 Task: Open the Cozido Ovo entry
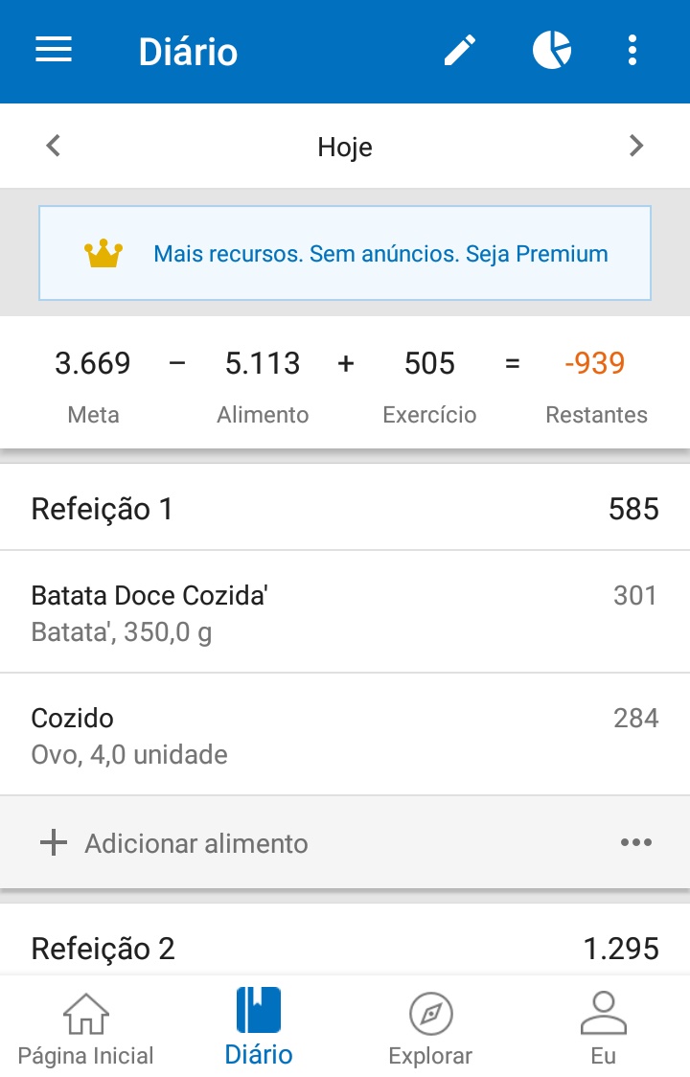click(345, 735)
